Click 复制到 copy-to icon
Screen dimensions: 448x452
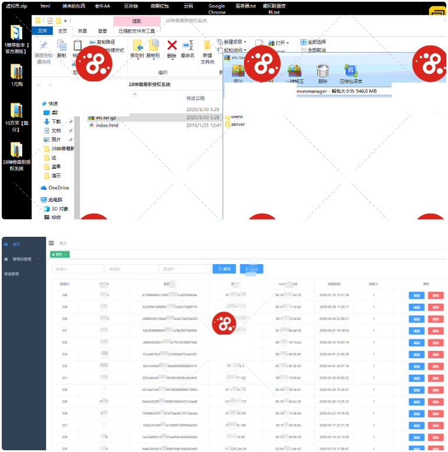(x=154, y=45)
